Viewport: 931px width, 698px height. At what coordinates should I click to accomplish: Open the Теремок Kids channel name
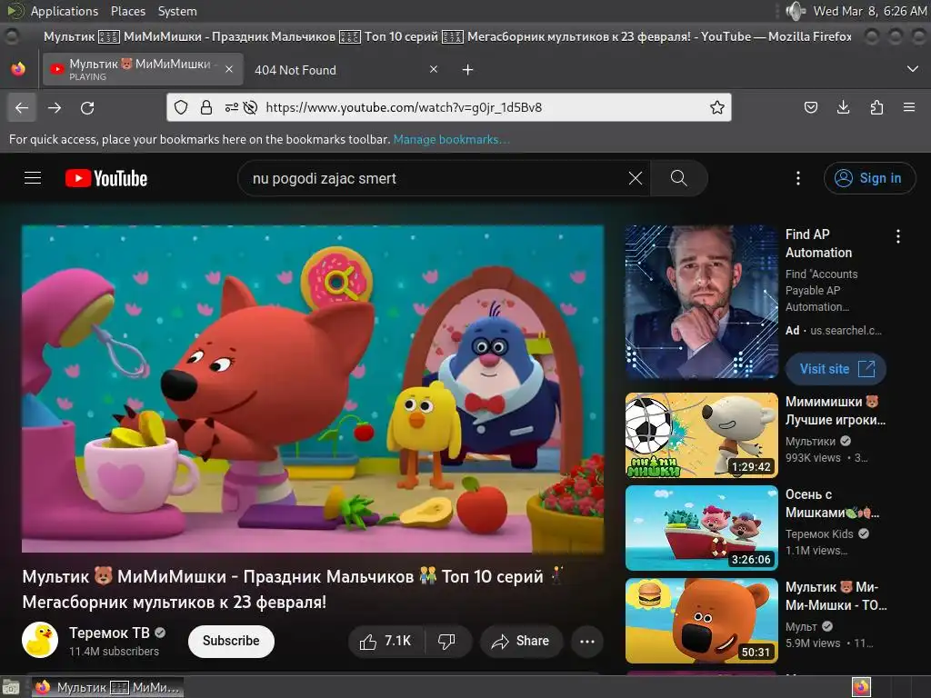tap(819, 533)
